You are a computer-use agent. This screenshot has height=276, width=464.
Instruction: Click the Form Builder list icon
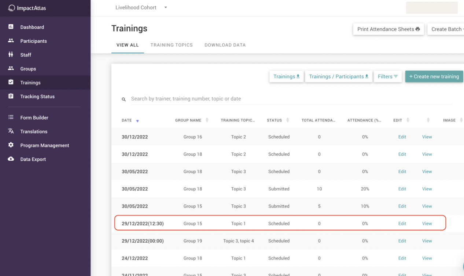(x=11, y=117)
